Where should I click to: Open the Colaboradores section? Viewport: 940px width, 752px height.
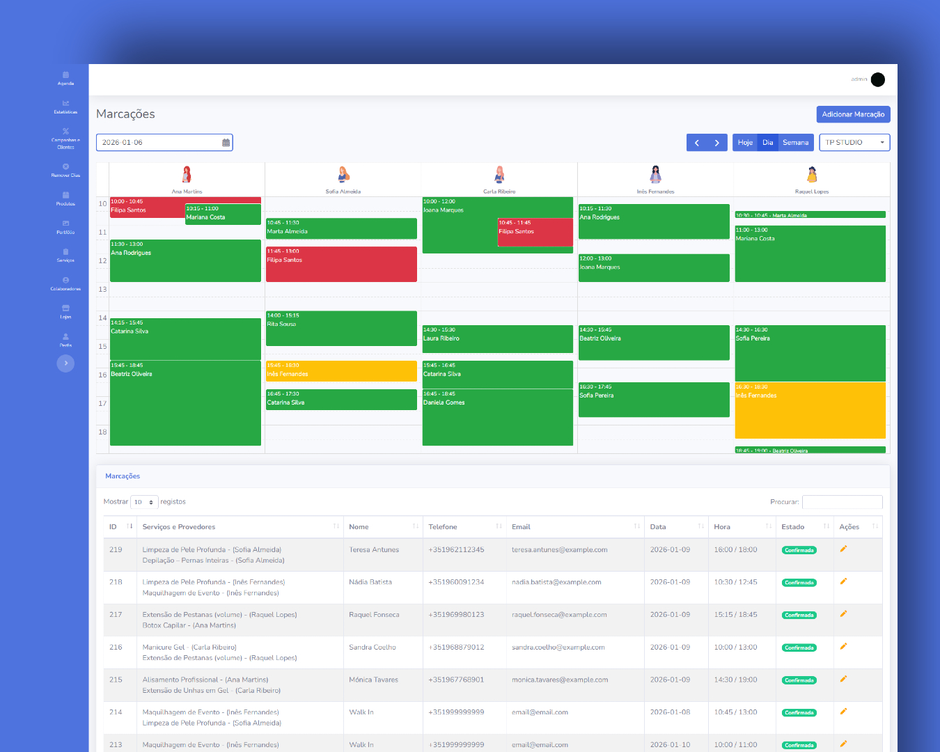[x=65, y=283]
